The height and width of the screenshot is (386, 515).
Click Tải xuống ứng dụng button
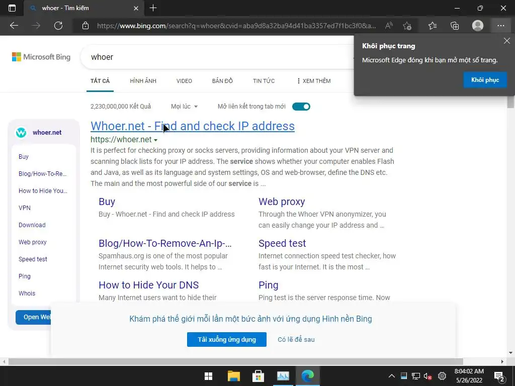(x=227, y=339)
